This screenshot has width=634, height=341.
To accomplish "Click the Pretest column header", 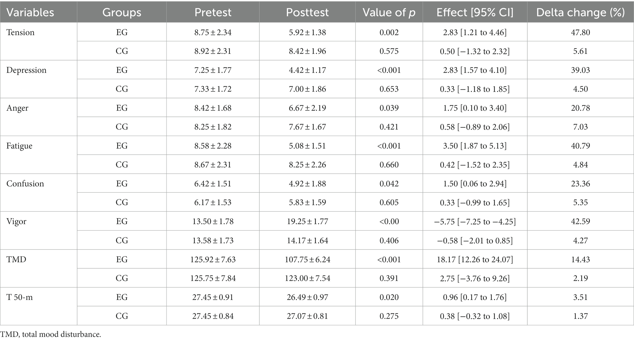I will tap(213, 12).
